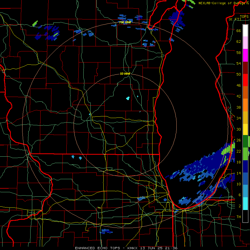Click the blue echo at the bottom below the 100 NMI ring
250x250 pixels.
(x=106, y=231)
